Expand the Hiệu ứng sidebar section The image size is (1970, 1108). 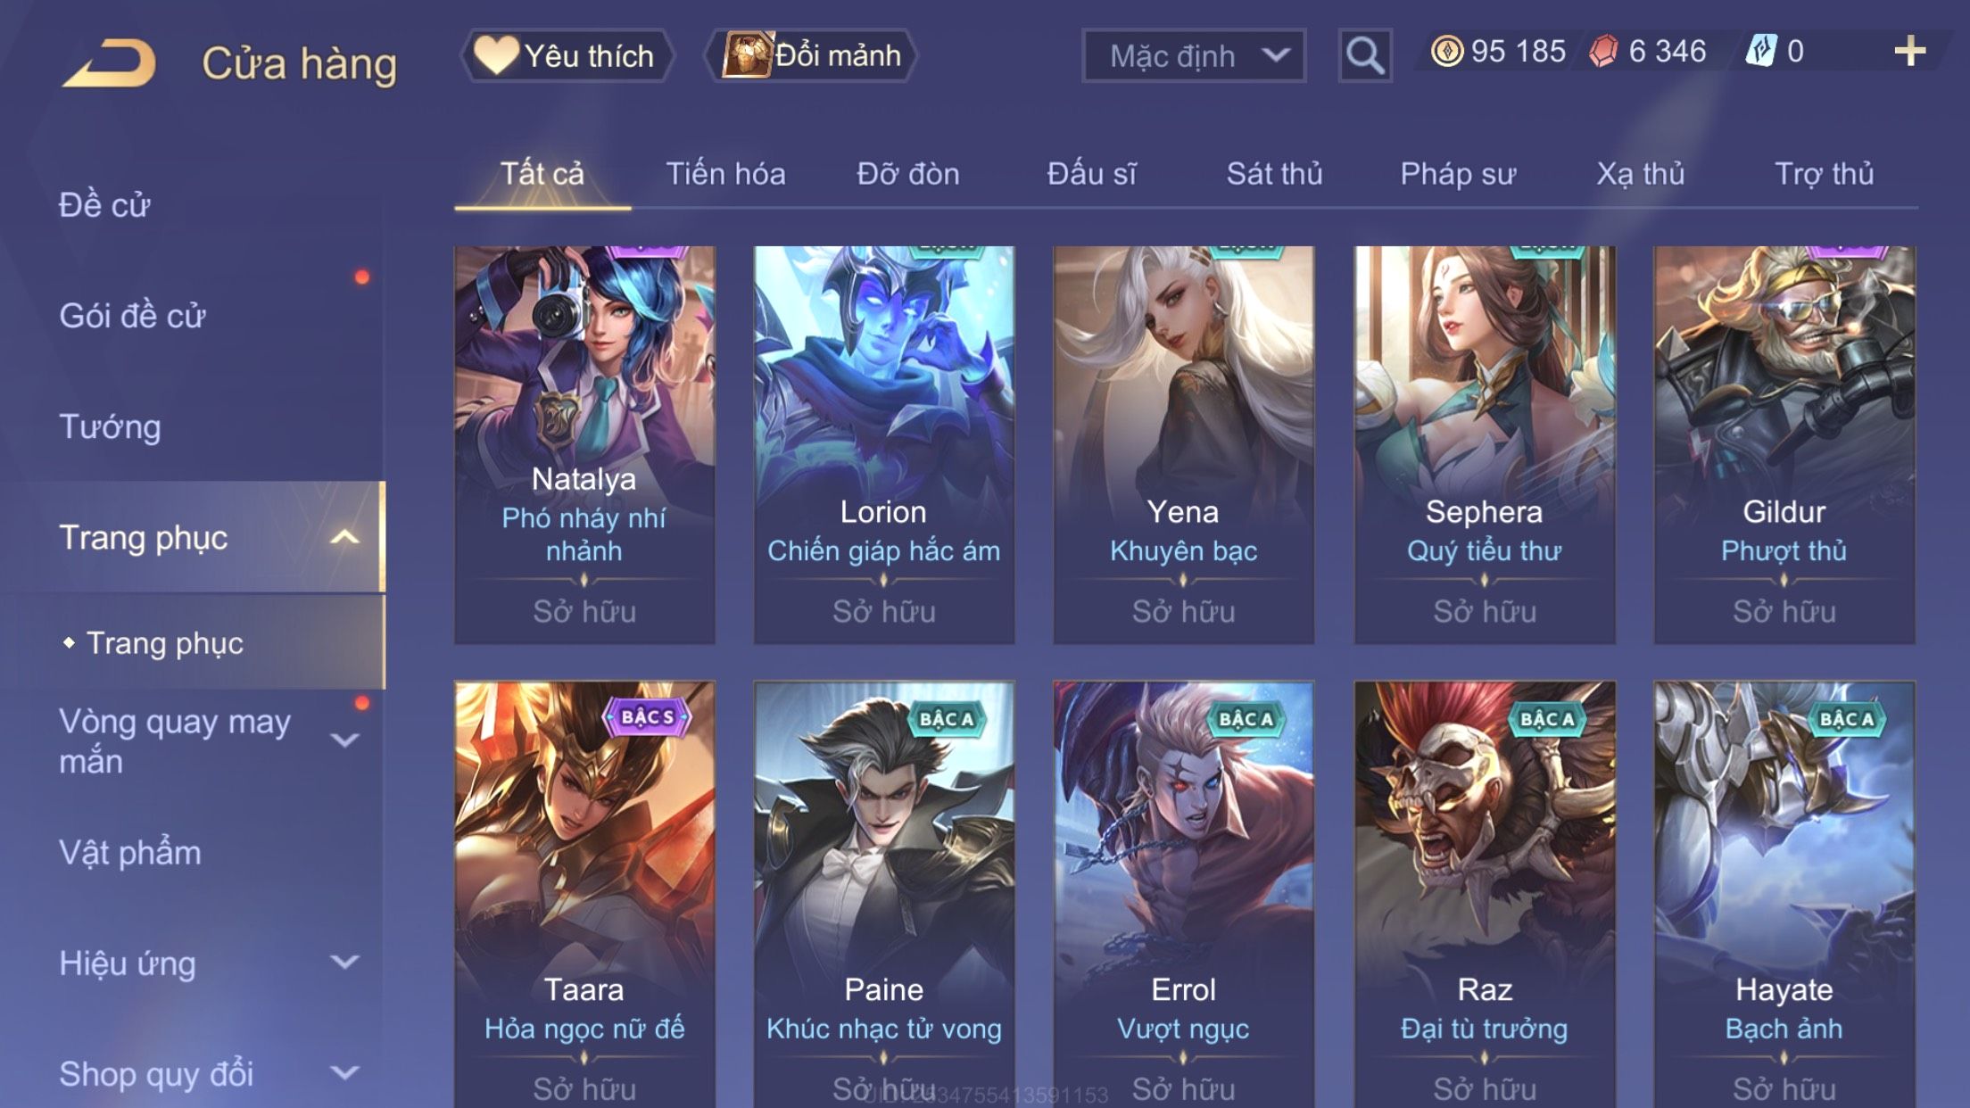pyautogui.click(x=344, y=963)
